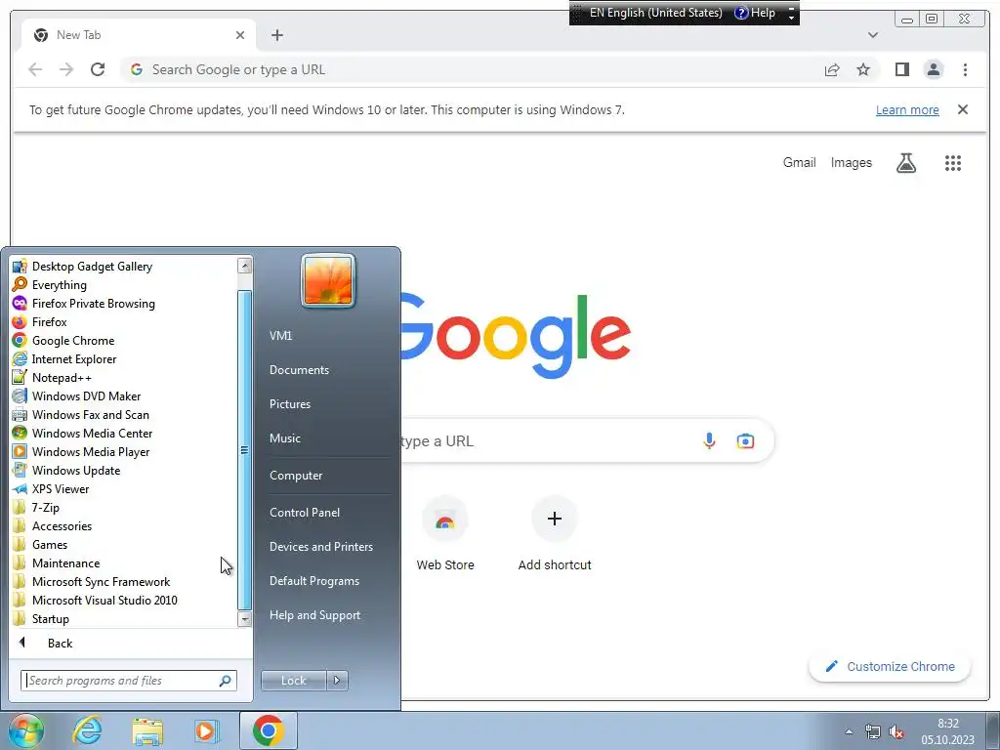Open shutdown options arrow next to Lock

337,681
